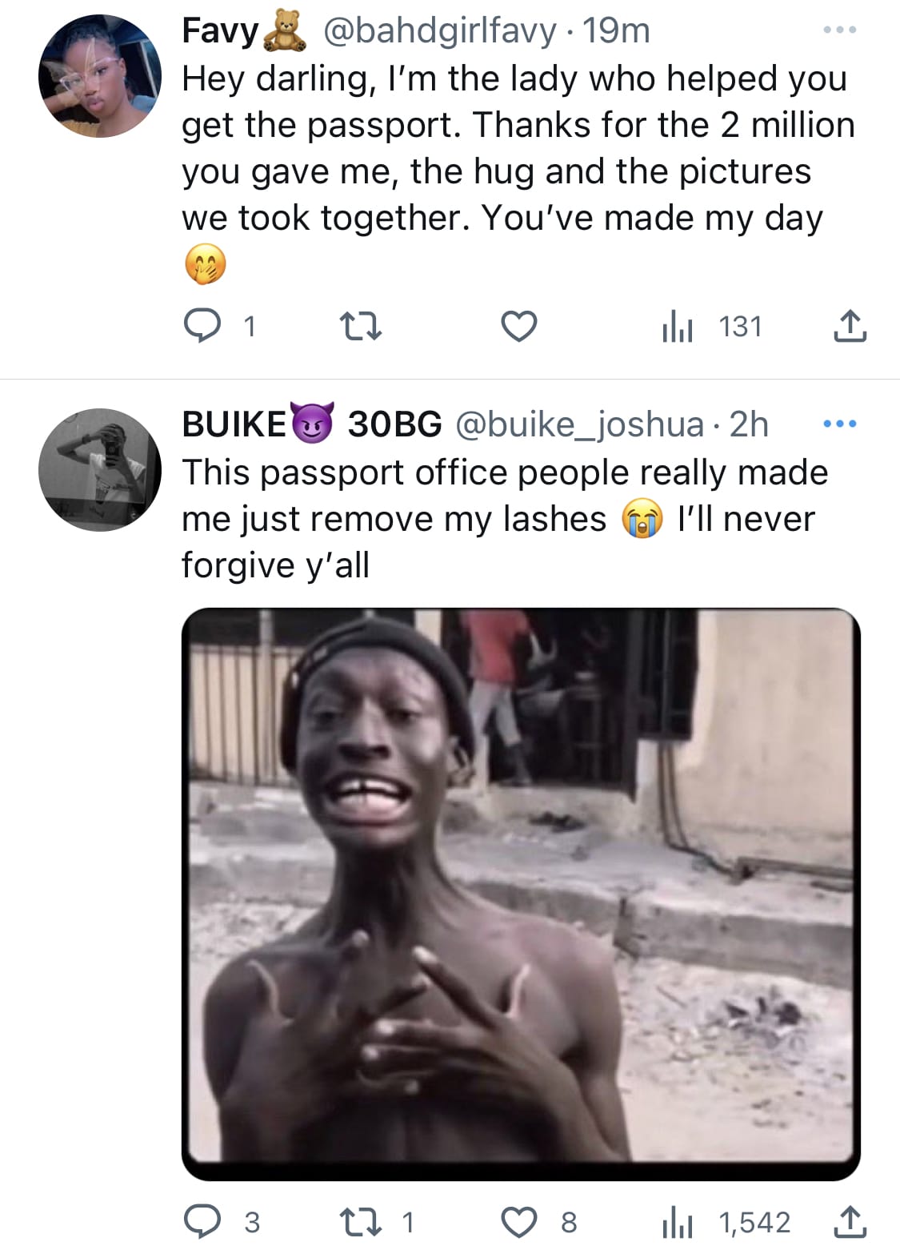View analytics on BUIKE's tweet
900x1246 pixels.
click(x=678, y=1222)
